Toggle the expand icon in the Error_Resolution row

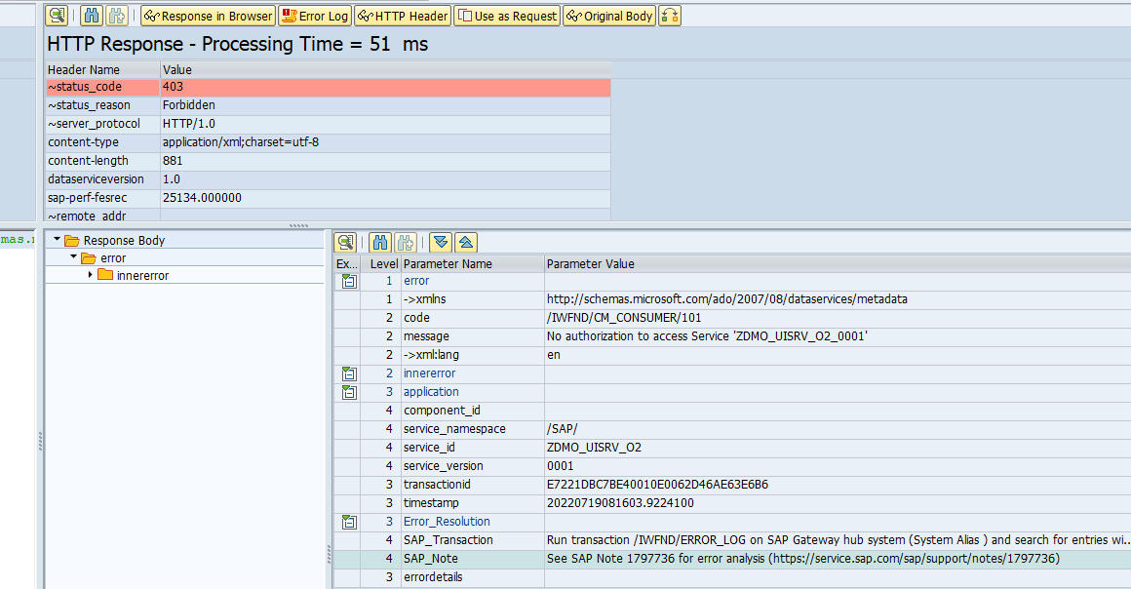tap(348, 522)
